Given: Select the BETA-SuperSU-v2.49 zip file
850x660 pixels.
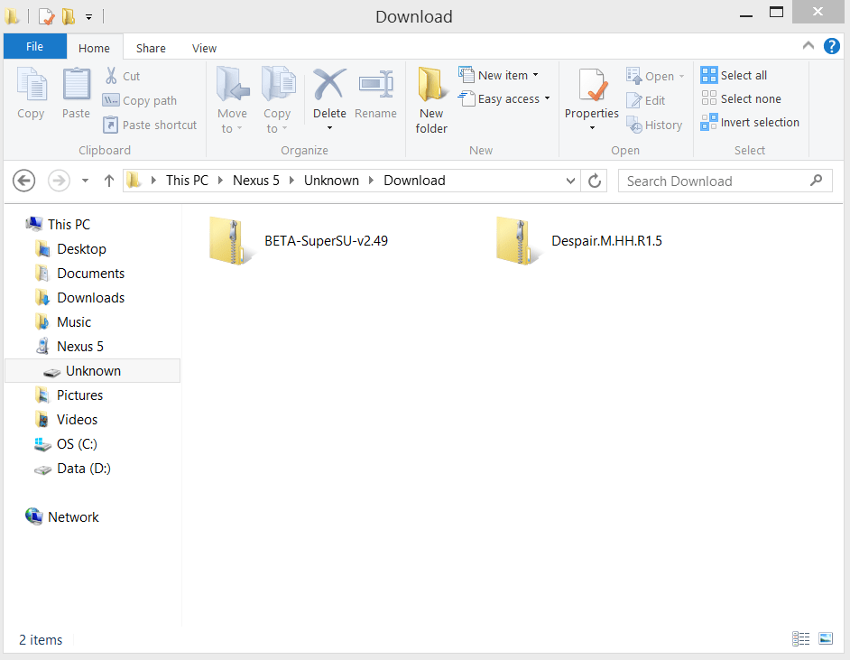Looking at the screenshot, I should [300, 241].
